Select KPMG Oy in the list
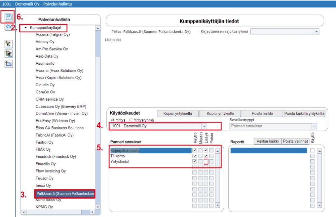 click(44, 207)
